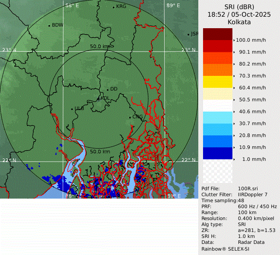Image resolution: width=280 pixels, height=255 pixels.
Task: Select the BDW location marker
Action: (49, 26)
